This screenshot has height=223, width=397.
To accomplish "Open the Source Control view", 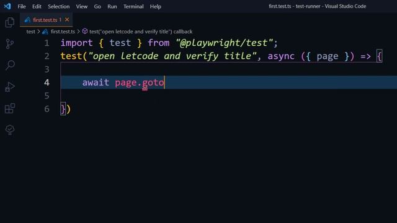I will pos(10,44).
